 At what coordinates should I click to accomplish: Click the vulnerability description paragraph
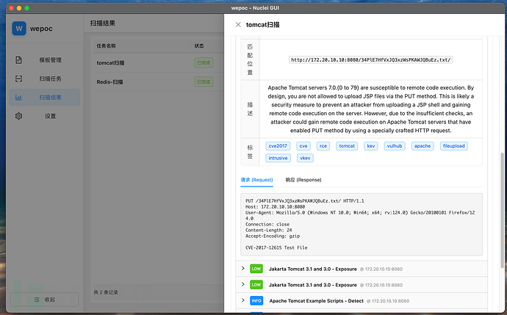[370, 109]
